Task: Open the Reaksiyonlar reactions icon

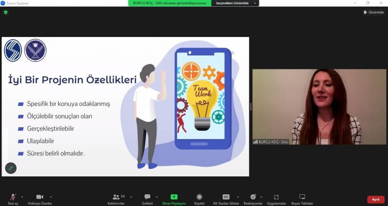Action: pyautogui.click(x=253, y=197)
